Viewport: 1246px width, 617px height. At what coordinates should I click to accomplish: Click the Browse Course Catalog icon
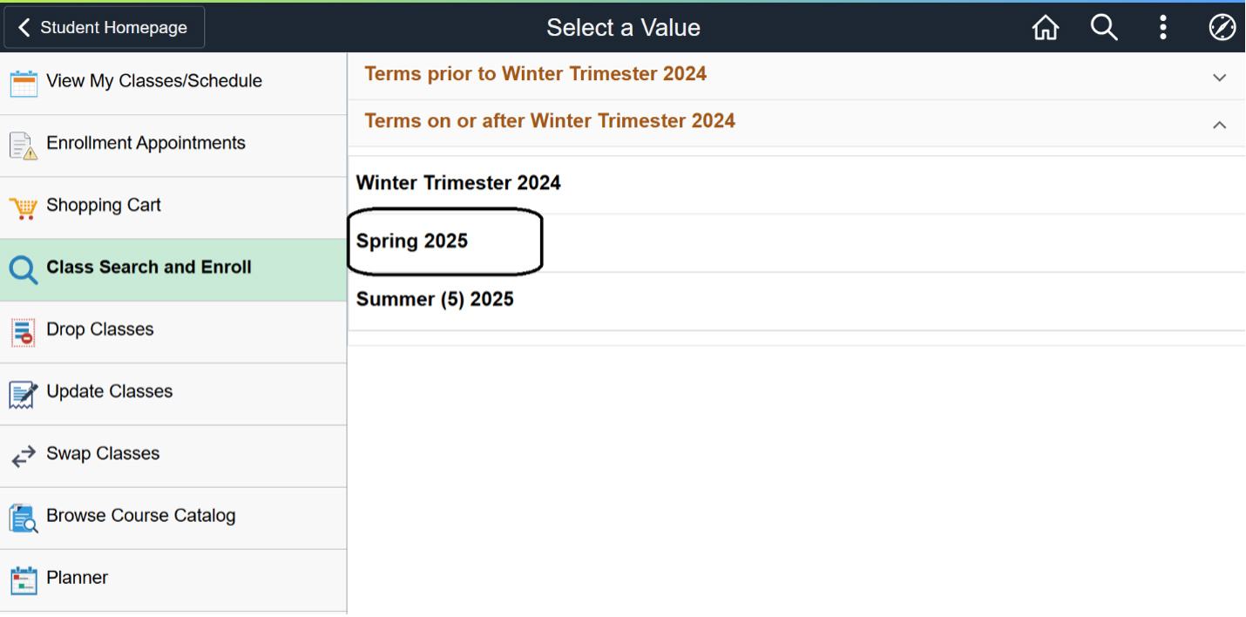24,518
